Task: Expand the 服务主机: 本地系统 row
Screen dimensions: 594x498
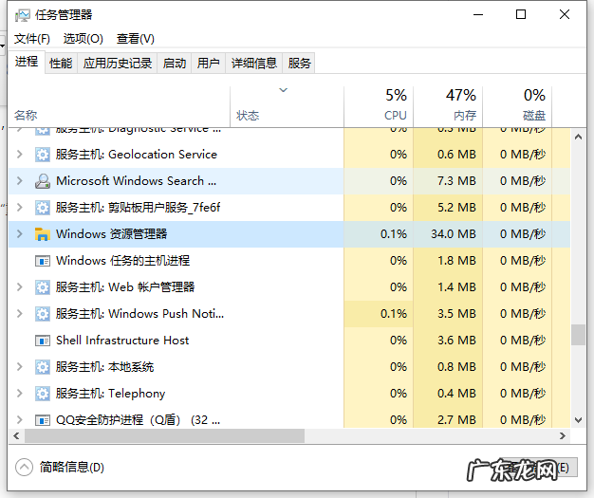Action: (x=20, y=367)
